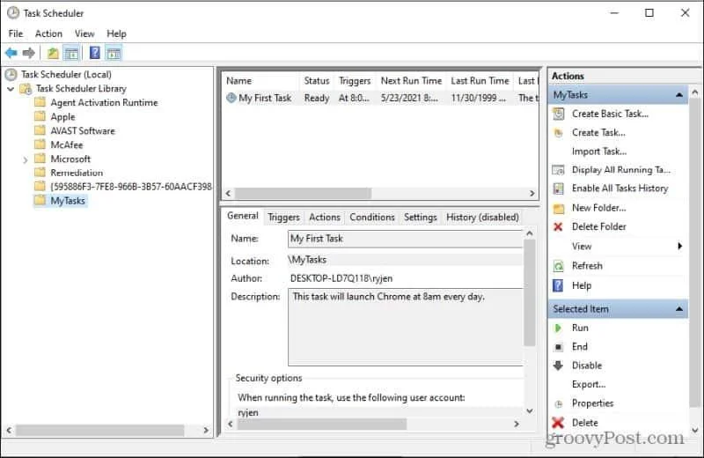The height and width of the screenshot is (458, 704).
Task: Click the Back arrow toolbar icon
Action: tap(11, 53)
